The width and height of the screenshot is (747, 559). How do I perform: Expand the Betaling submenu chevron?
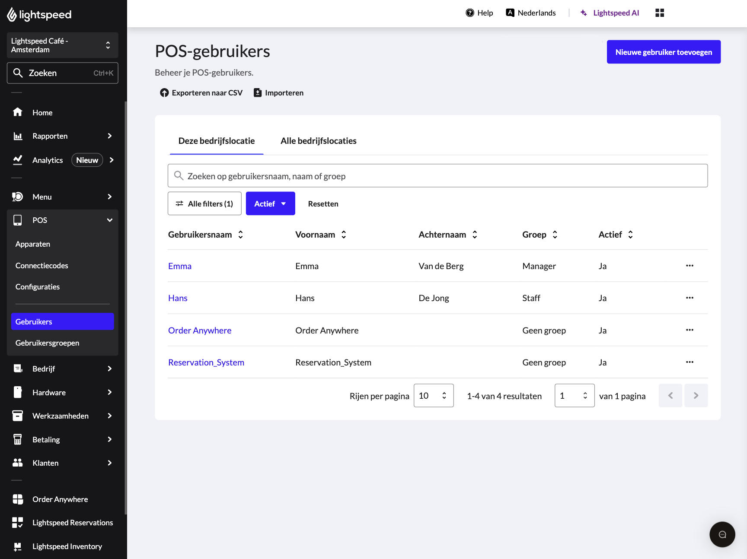click(x=110, y=439)
